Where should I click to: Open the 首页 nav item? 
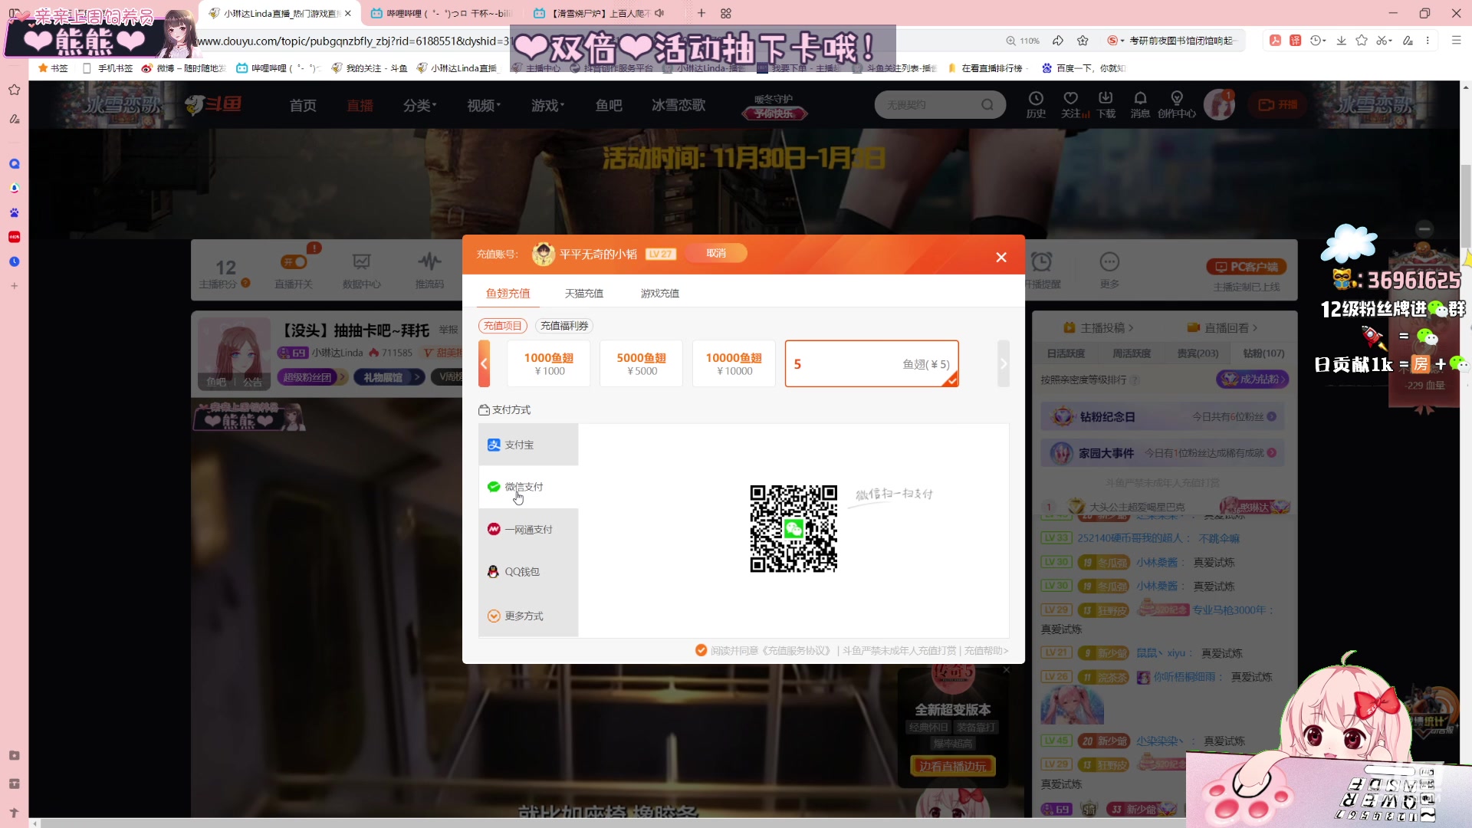(303, 105)
